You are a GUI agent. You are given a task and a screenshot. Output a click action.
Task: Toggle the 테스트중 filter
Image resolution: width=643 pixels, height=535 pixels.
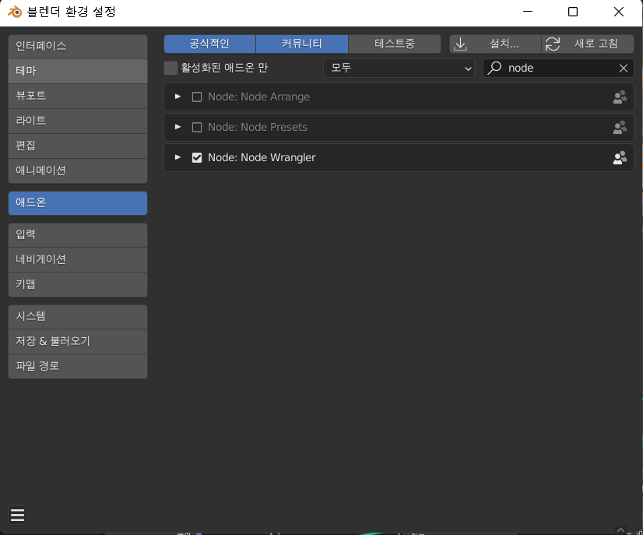tap(395, 44)
